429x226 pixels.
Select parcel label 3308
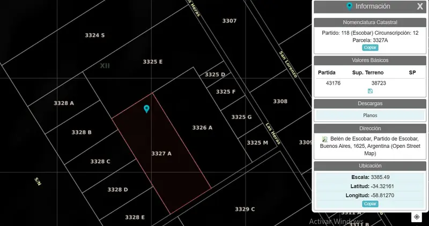click(280, 101)
